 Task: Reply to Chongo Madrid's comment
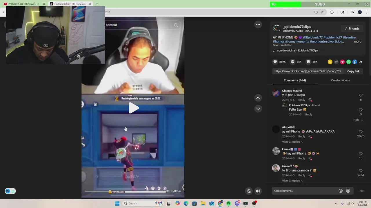pyautogui.click(x=302, y=100)
